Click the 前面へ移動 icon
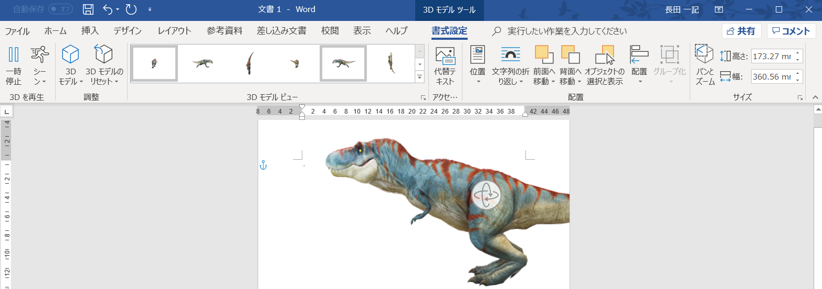Viewport: 822px width, 289px height. (x=544, y=55)
